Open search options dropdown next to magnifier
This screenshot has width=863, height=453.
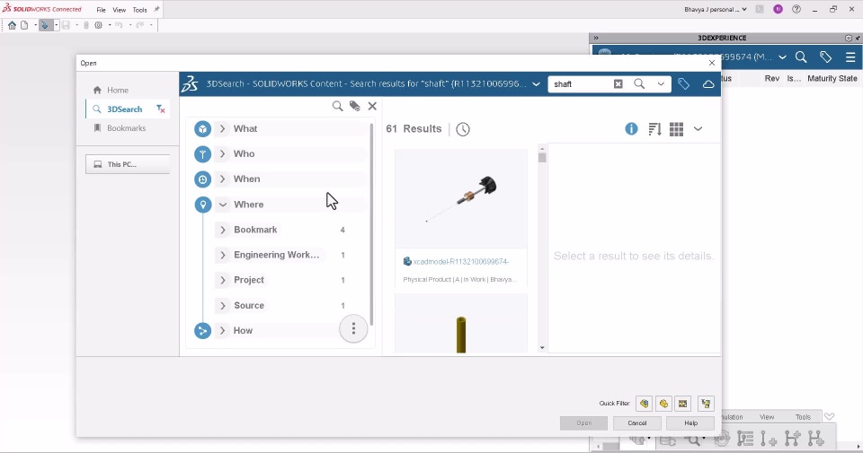(x=661, y=84)
